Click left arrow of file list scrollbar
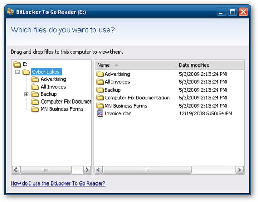 click(99, 170)
